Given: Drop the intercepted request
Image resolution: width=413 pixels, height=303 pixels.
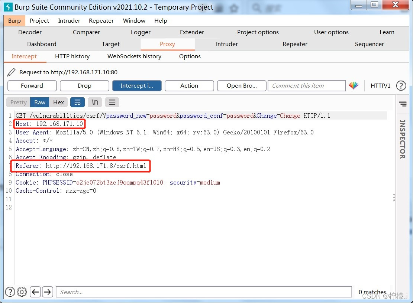Looking at the screenshot, I should point(84,86).
